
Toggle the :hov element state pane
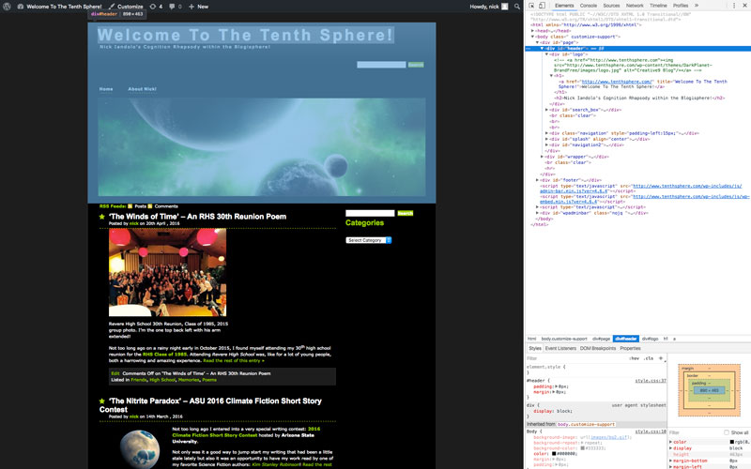click(634, 357)
